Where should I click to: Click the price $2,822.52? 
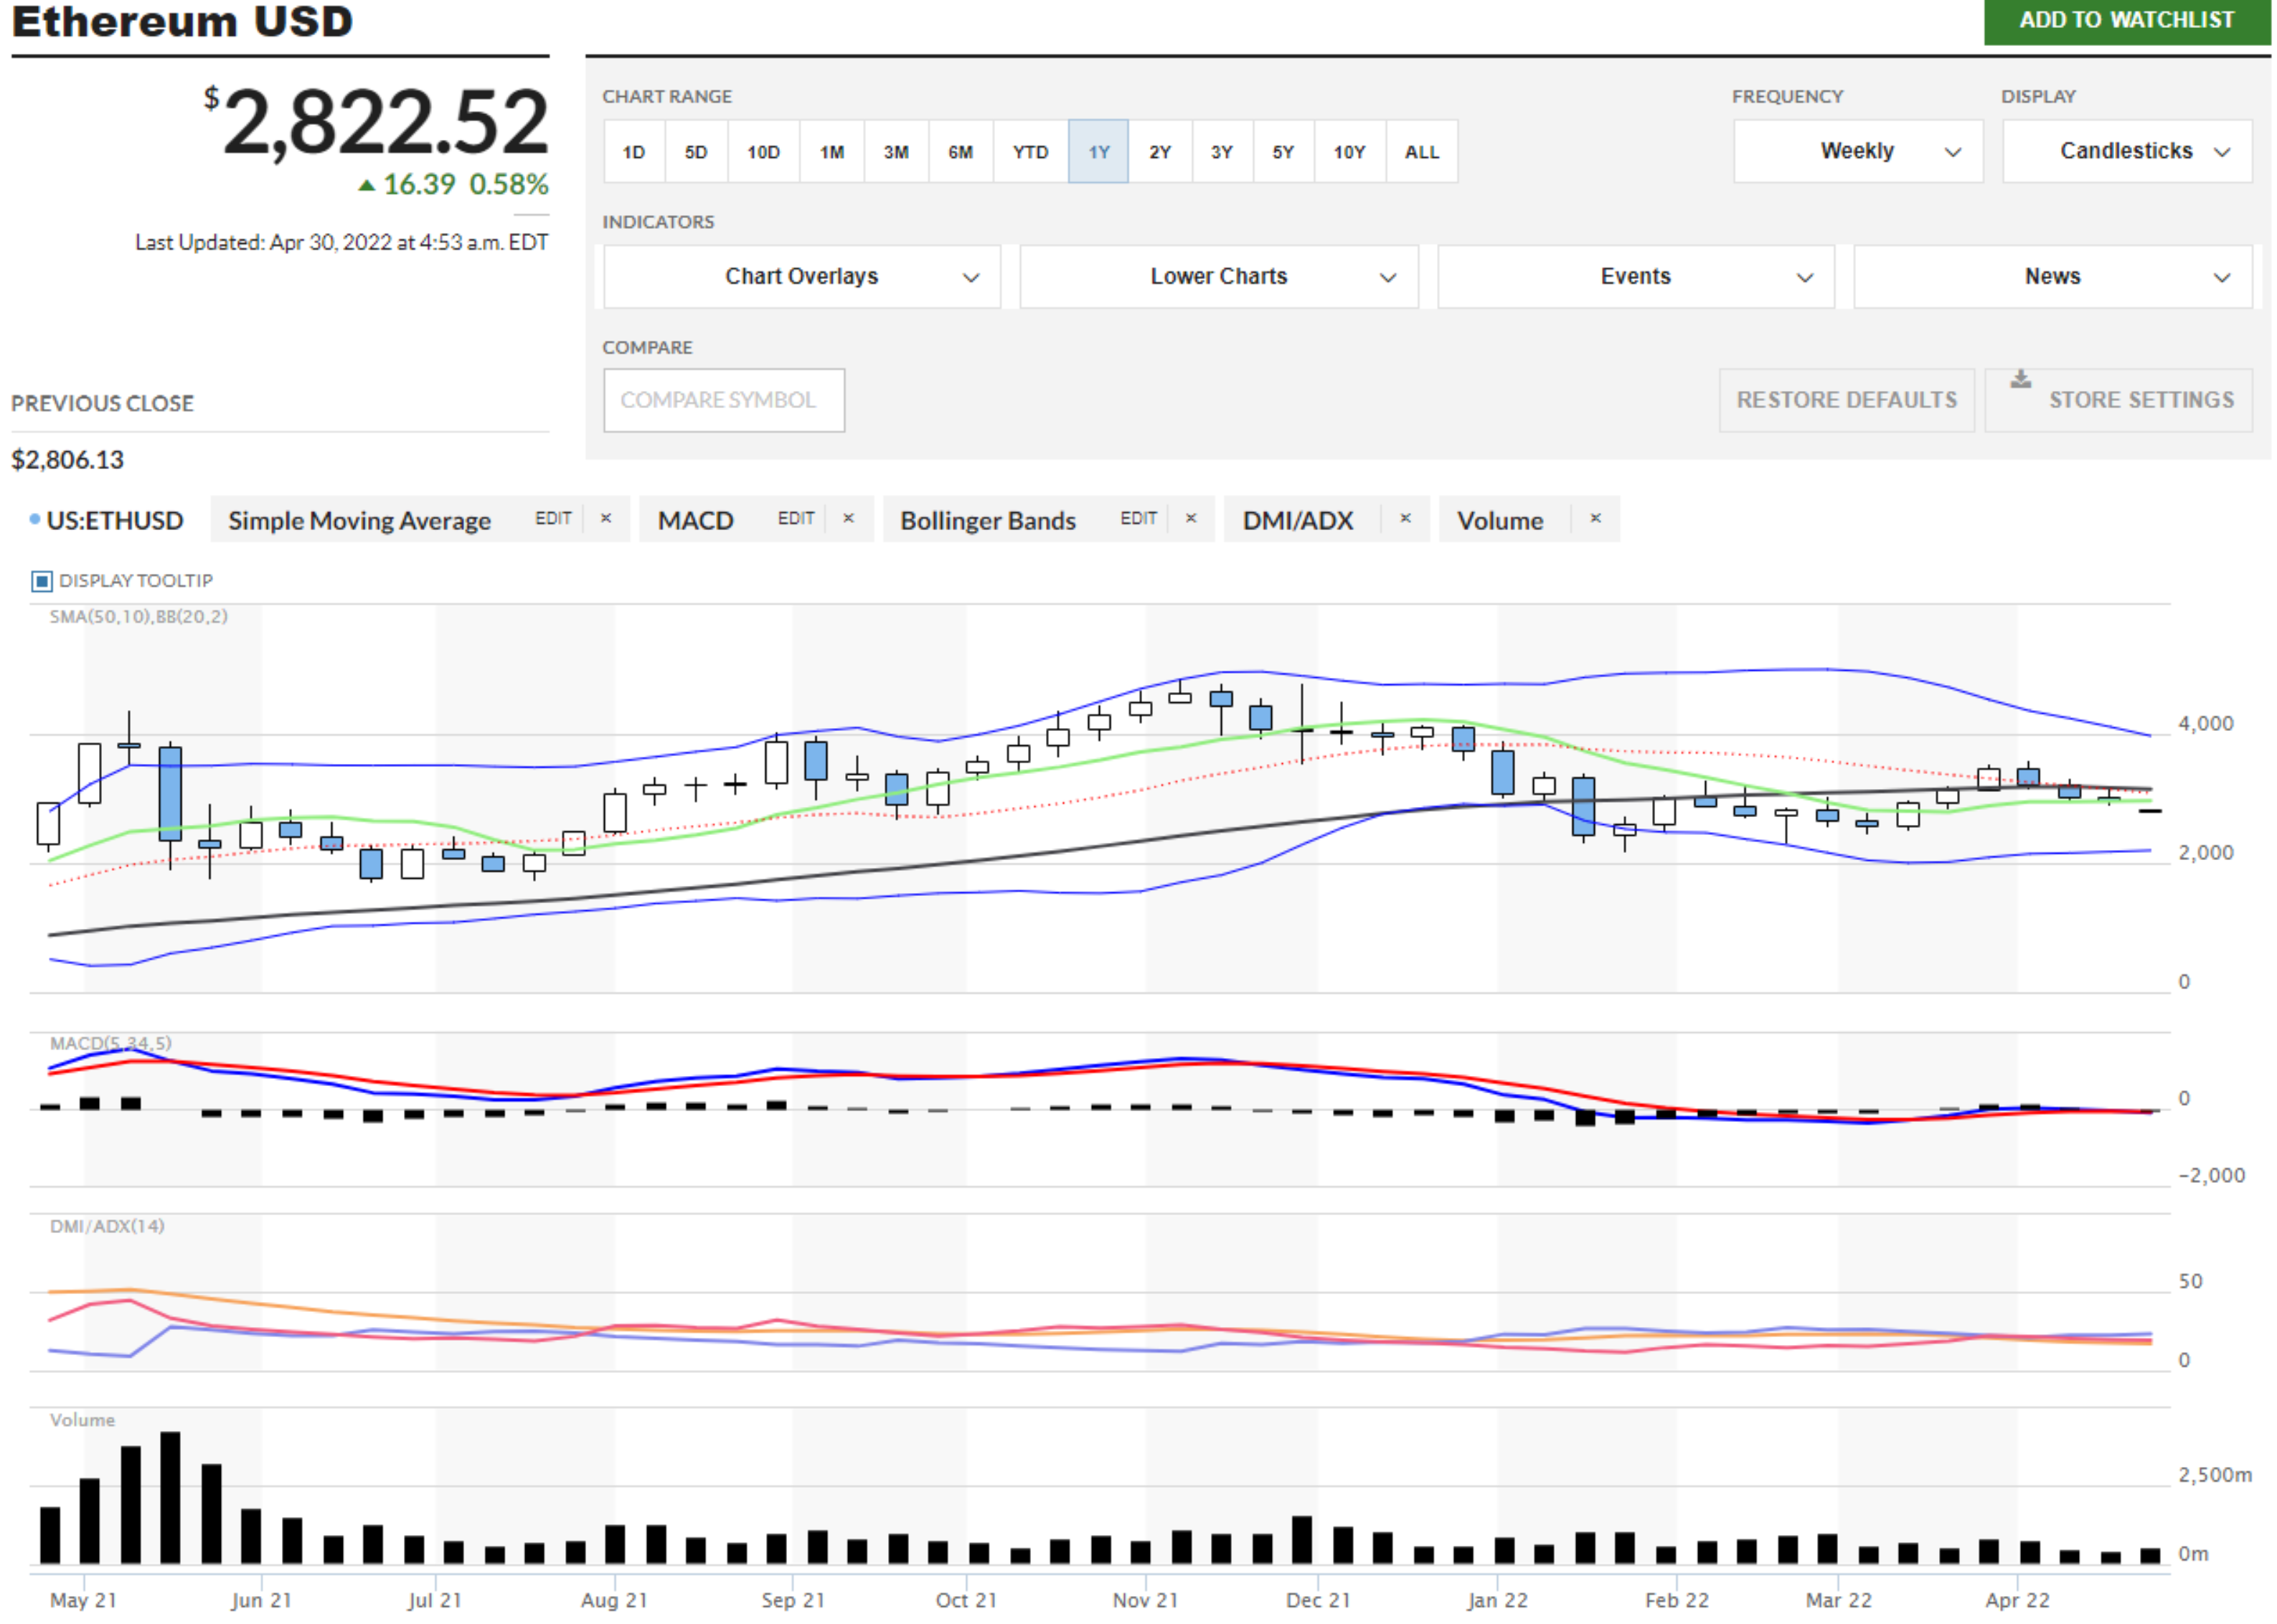pyautogui.click(x=377, y=122)
